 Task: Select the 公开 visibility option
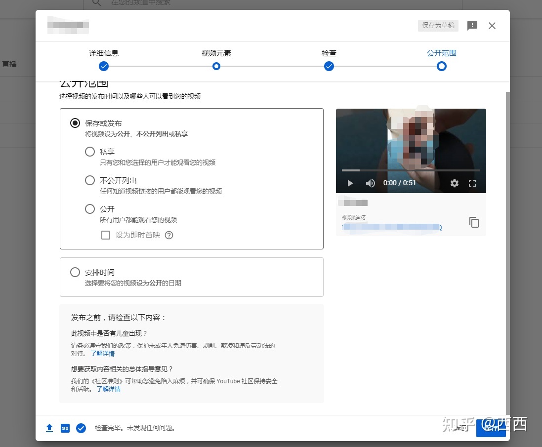[x=90, y=209]
